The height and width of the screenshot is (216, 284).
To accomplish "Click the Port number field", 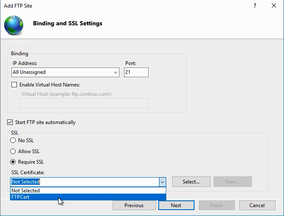I will tap(136, 73).
